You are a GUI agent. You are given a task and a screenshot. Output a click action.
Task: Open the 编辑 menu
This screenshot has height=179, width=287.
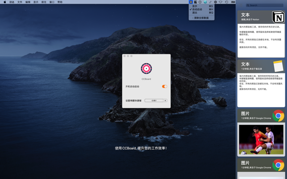point(28,2)
